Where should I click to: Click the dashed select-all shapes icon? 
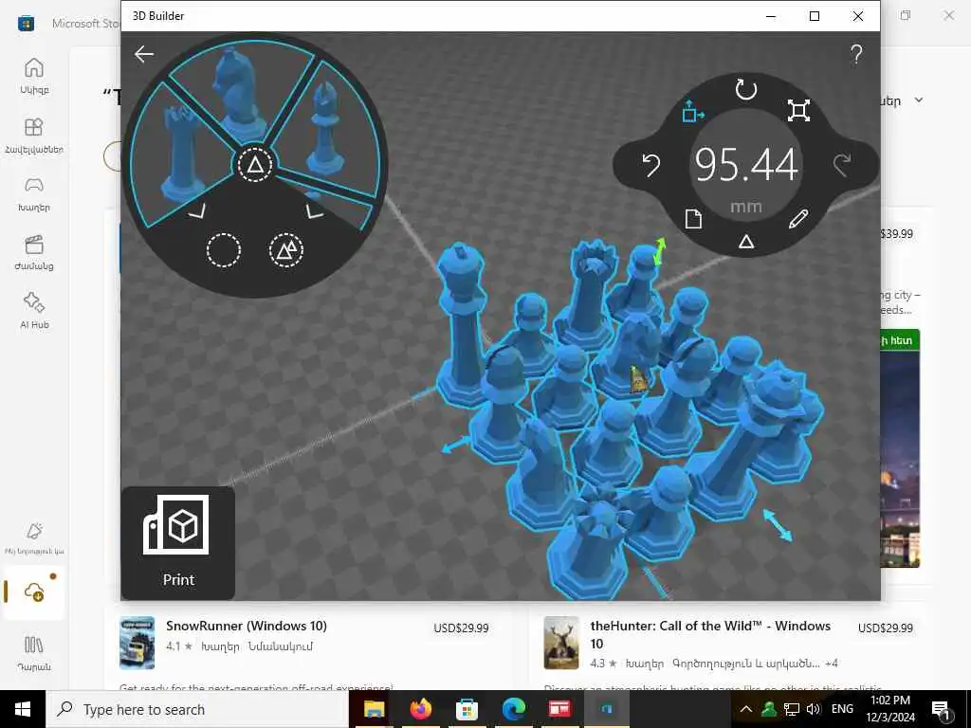click(x=286, y=250)
